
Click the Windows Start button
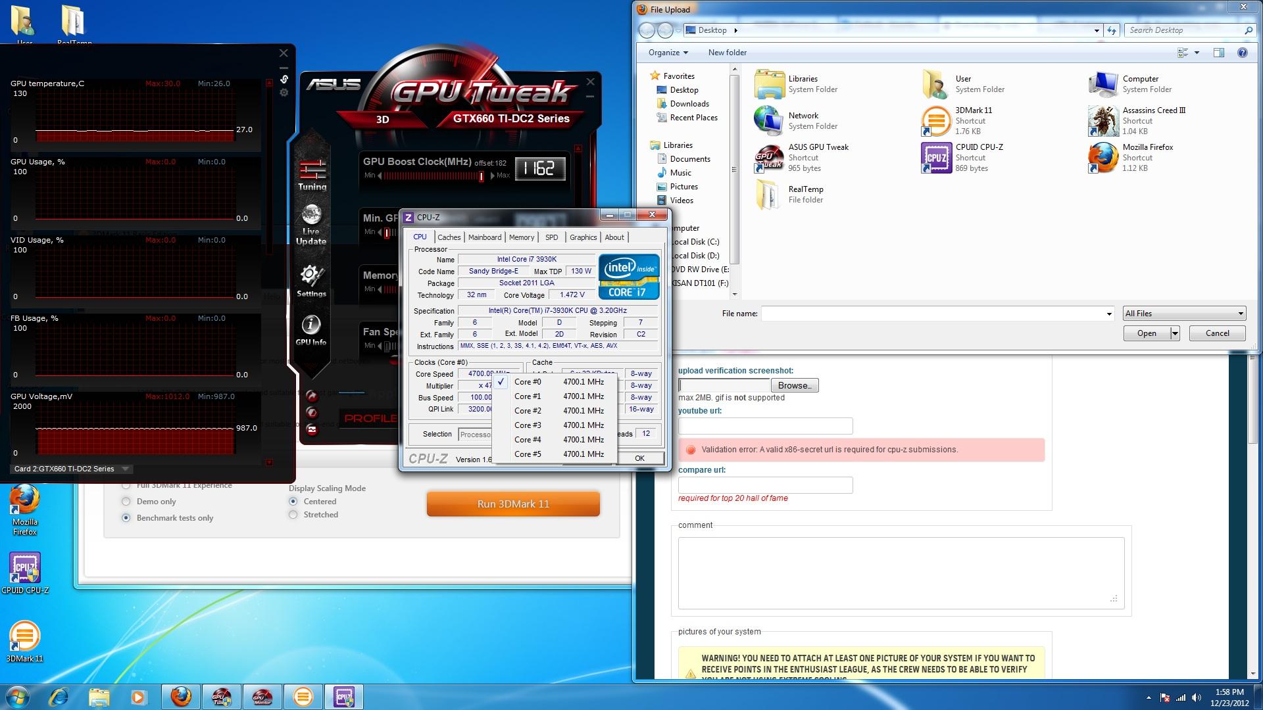pyautogui.click(x=17, y=697)
